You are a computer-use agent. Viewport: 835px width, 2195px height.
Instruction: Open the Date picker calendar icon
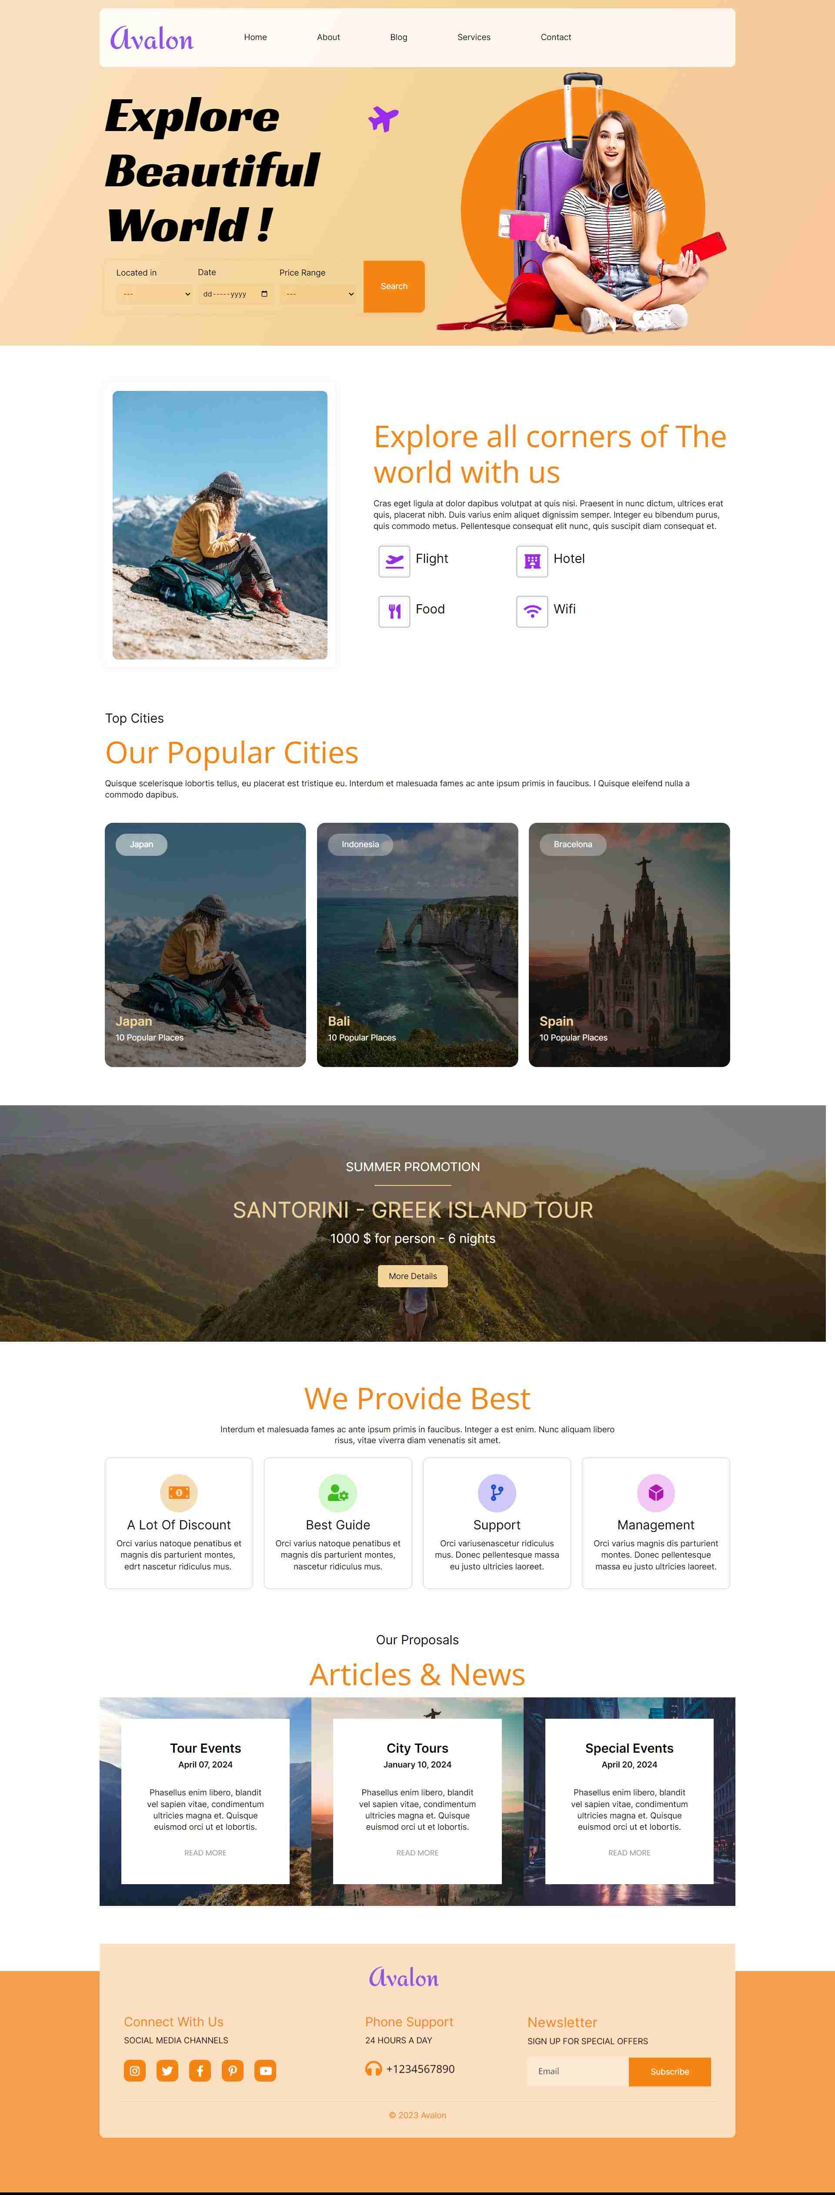(264, 294)
